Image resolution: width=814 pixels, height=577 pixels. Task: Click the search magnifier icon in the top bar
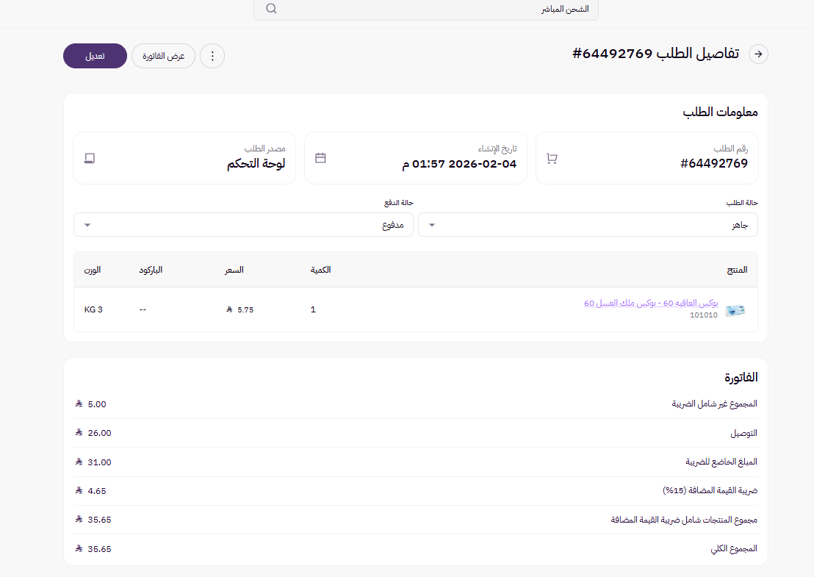coord(271,8)
